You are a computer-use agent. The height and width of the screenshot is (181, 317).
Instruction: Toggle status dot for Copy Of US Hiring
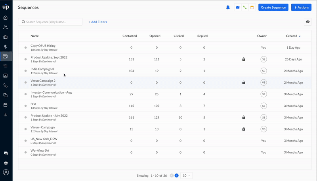coord(25,47)
